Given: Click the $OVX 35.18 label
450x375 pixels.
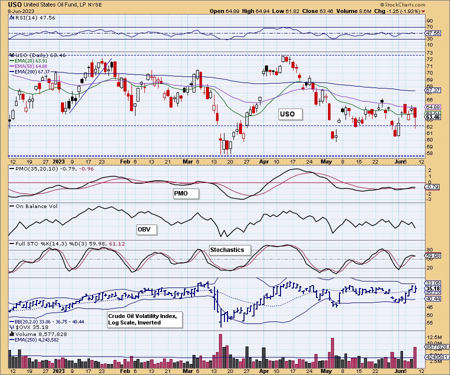Looking at the screenshot, I should (x=32, y=327).
